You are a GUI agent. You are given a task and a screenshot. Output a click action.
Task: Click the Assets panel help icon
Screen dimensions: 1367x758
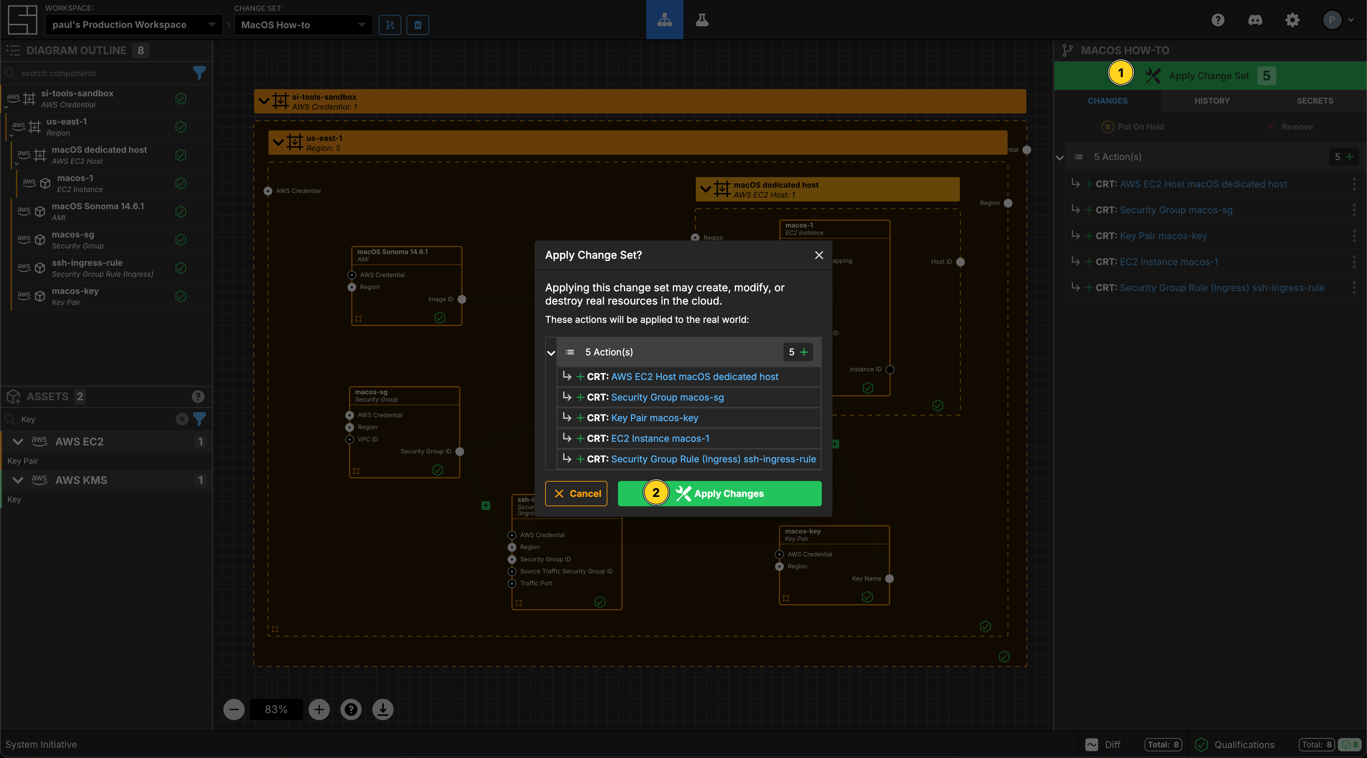(x=198, y=397)
